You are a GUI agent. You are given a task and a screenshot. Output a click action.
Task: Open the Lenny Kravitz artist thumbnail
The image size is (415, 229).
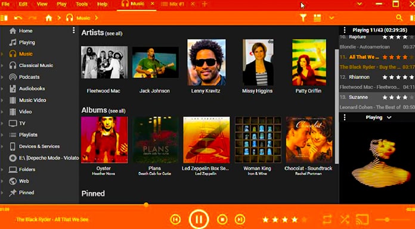coord(206,62)
